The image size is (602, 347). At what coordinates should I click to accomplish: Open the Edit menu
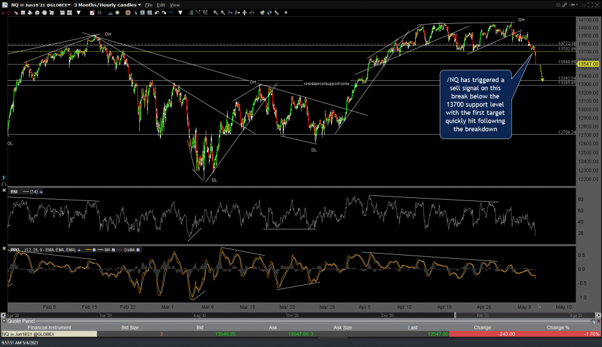161,5
